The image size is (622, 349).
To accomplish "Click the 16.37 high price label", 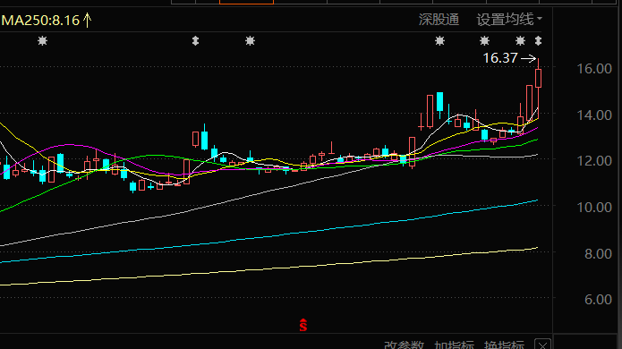I will tap(500, 58).
